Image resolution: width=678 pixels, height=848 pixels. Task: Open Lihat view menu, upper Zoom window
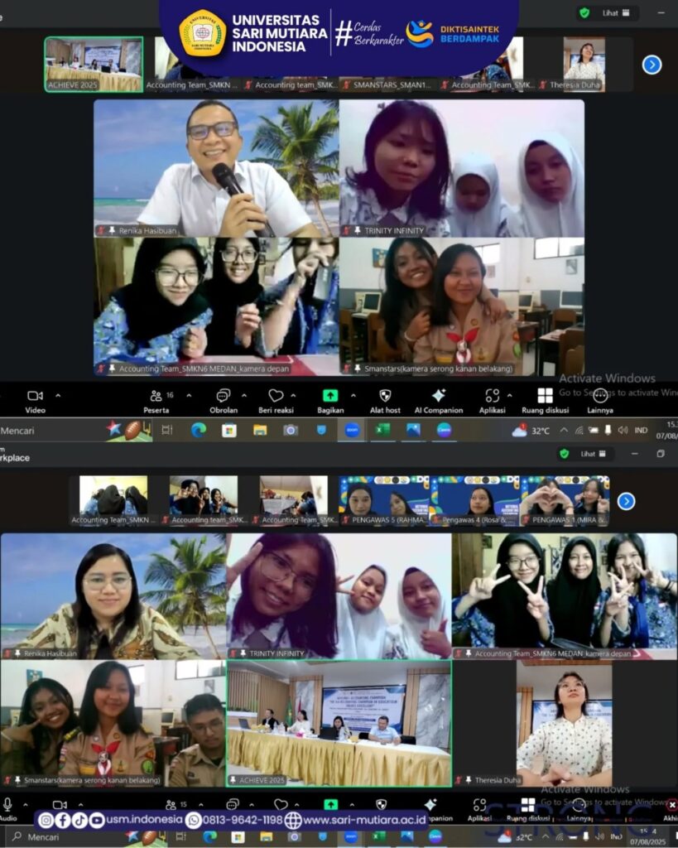point(616,13)
